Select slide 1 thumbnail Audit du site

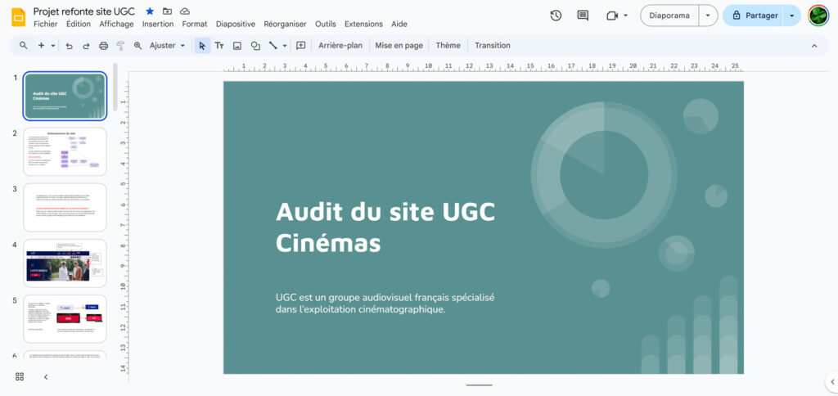(x=65, y=96)
